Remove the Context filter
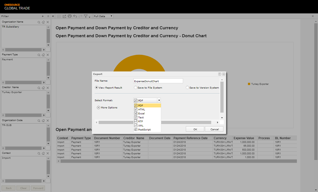The image size is (318, 192). point(48,153)
